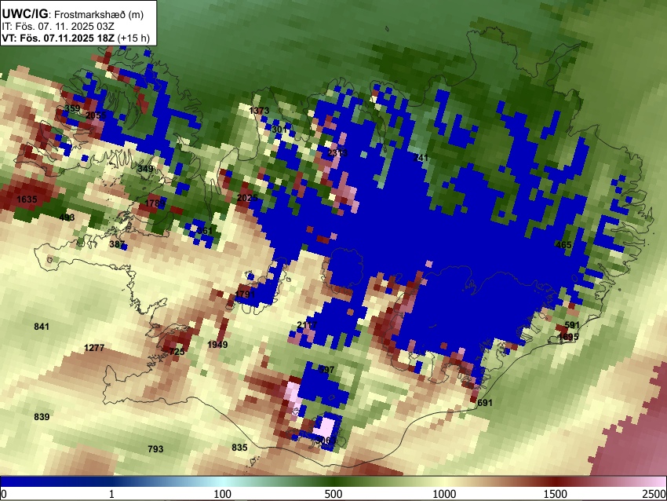Screen dimensions: 667x501
Task: Click the legend scale label 1500
Action: tap(555, 494)
